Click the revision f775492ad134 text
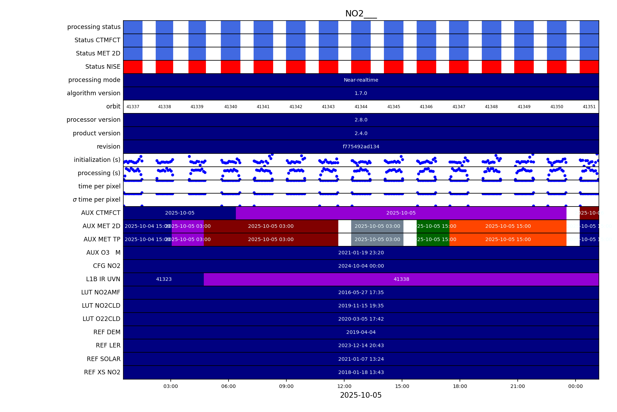617x412 pixels. pyautogui.click(x=361, y=147)
